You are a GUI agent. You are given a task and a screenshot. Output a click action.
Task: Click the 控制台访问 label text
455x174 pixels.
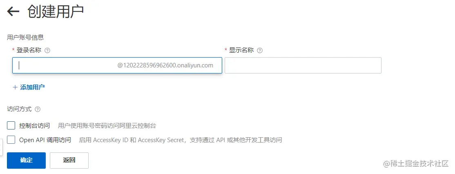coord(35,125)
